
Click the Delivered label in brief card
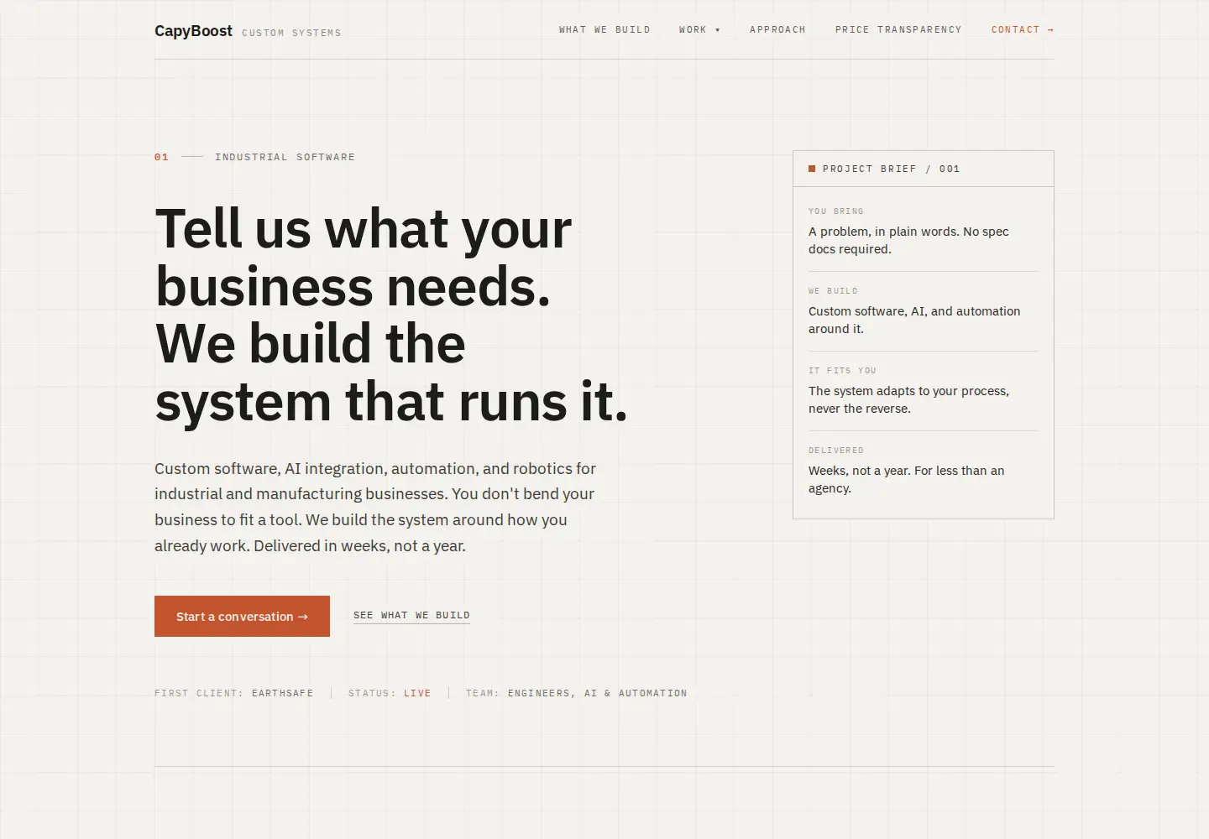pos(836,451)
